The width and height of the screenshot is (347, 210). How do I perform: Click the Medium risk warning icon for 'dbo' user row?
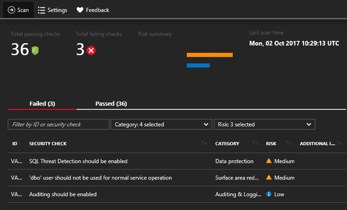click(269, 178)
